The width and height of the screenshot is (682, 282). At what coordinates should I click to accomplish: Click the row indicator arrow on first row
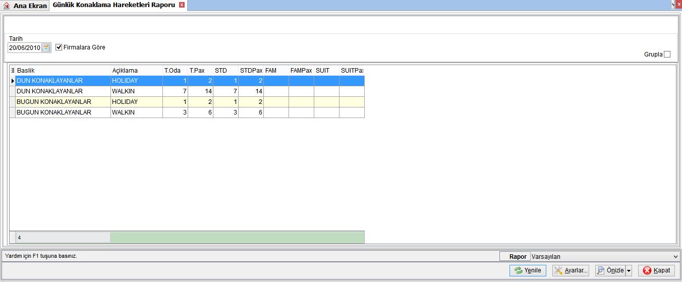[x=13, y=81]
